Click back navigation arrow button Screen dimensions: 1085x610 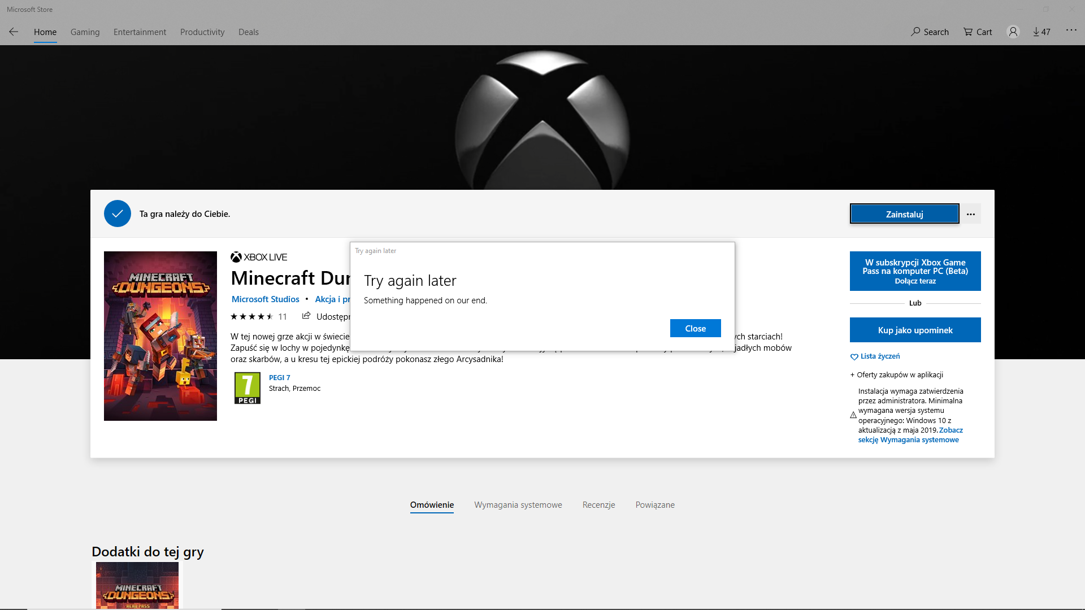click(14, 31)
